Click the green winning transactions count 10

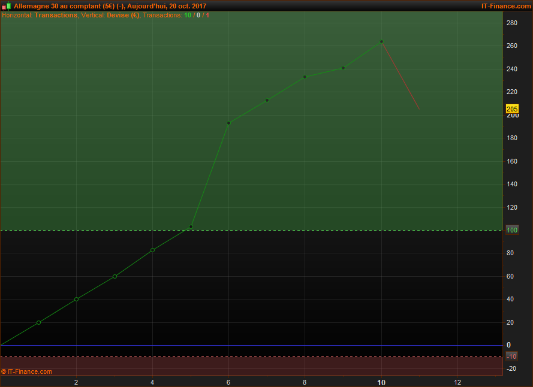[188, 15]
